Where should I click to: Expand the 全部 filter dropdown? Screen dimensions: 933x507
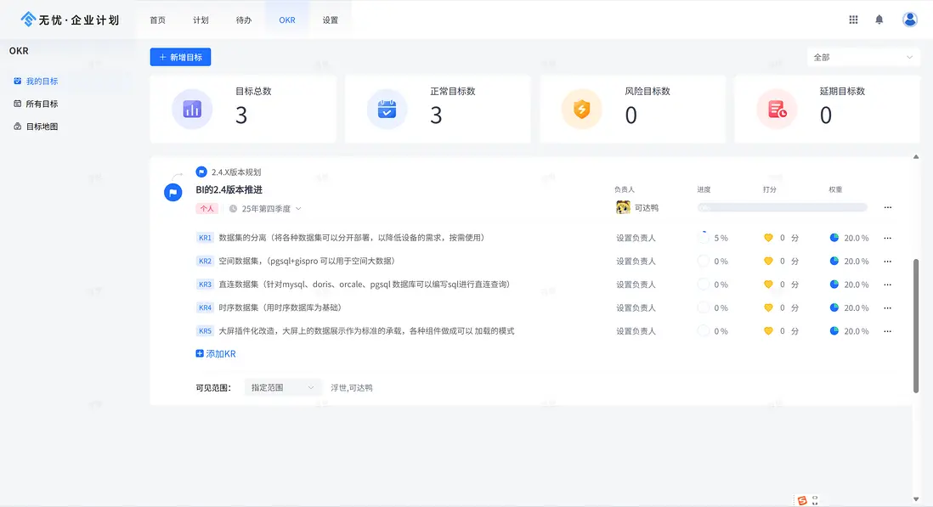(x=862, y=57)
